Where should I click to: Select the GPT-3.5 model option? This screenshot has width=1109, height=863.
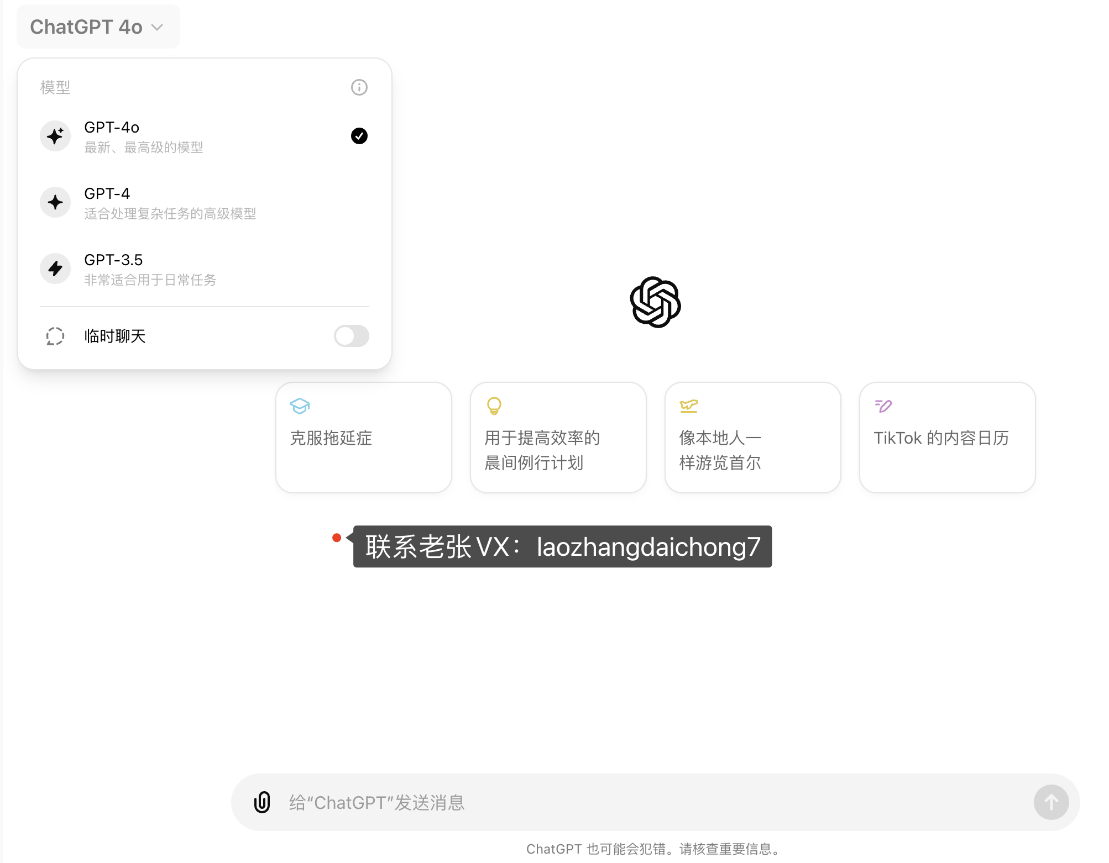204,269
